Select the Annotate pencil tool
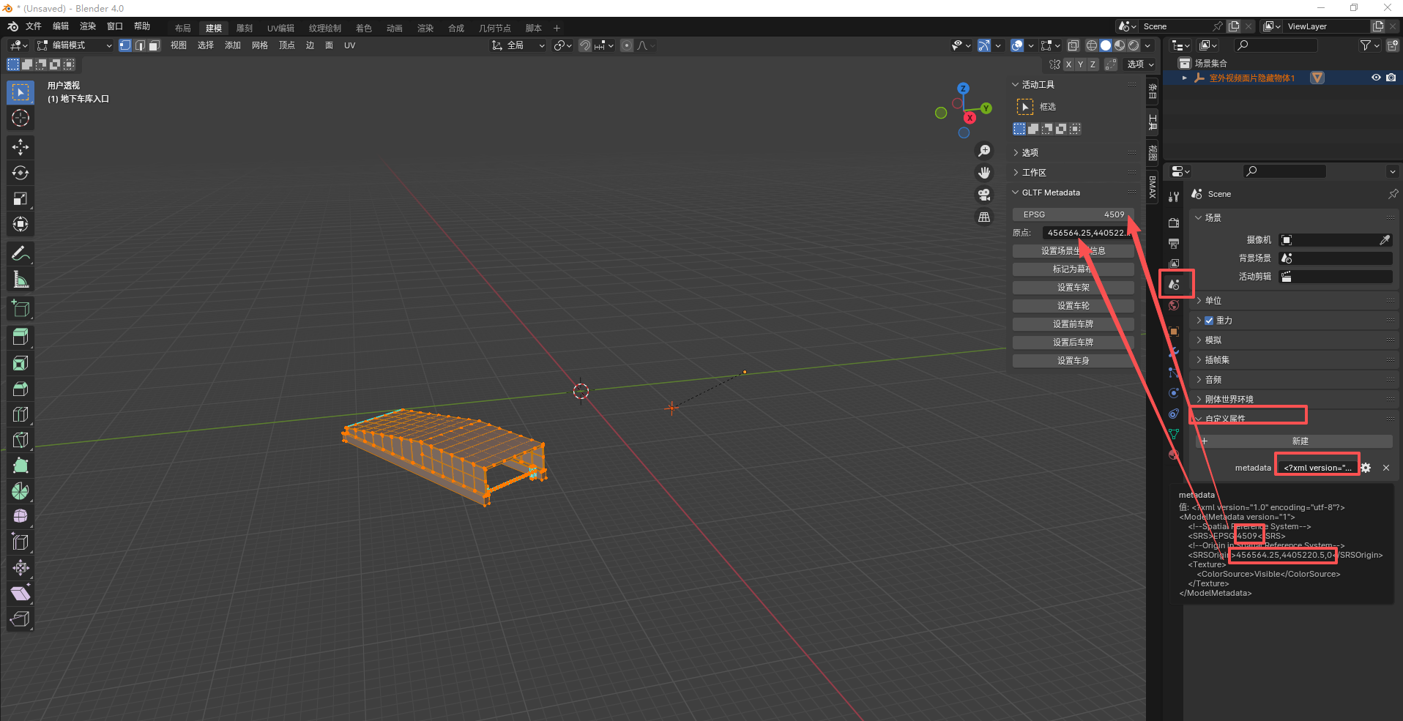The width and height of the screenshot is (1403, 721). [x=21, y=254]
